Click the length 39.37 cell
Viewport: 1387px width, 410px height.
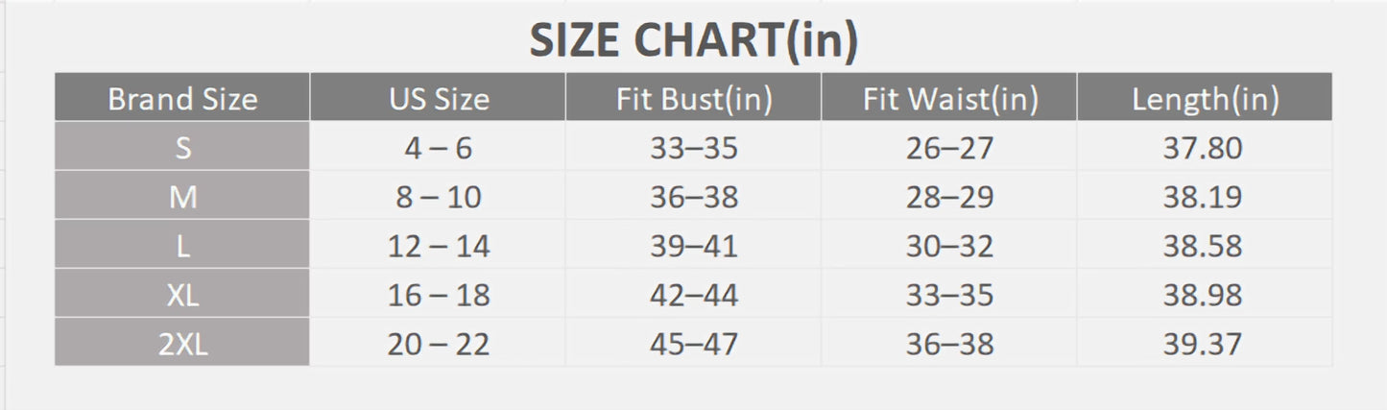1205,343
